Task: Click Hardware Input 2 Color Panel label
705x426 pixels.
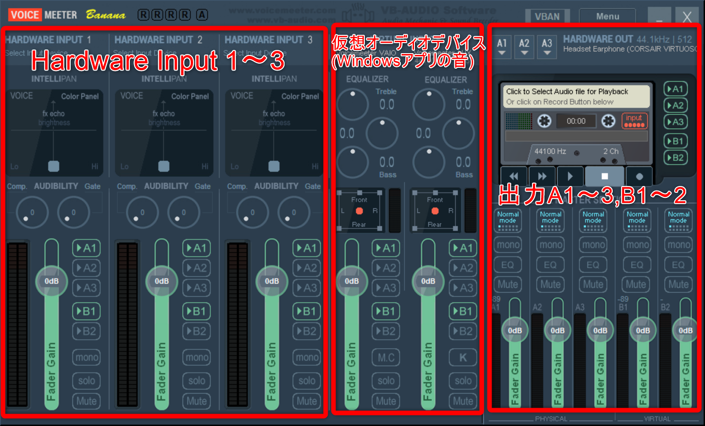Action: pos(190,96)
